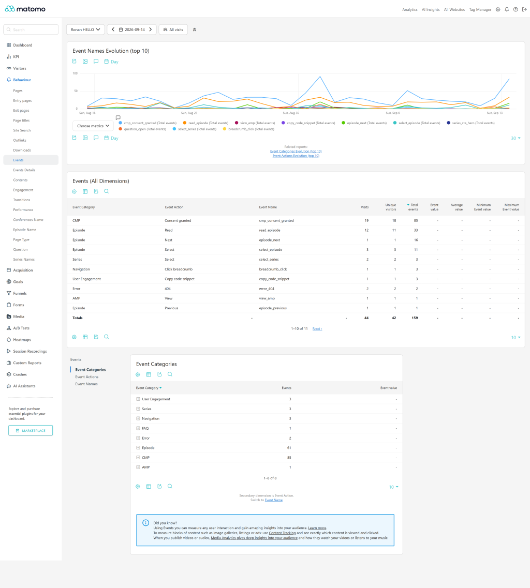The width and height of the screenshot is (530, 588).
Task: Open the Choose metrics dropdown
Action: (x=93, y=126)
